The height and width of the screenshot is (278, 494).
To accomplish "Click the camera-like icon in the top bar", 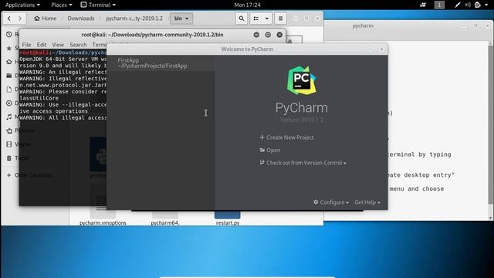I will point(423,5).
